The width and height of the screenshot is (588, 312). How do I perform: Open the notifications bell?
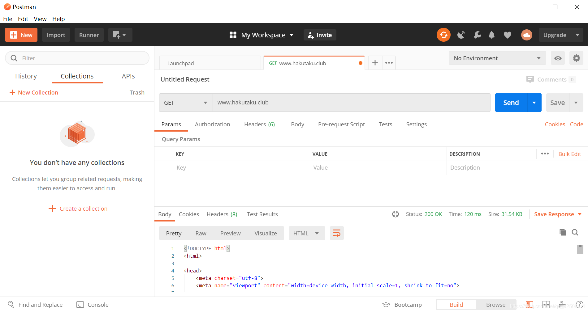(491, 35)
